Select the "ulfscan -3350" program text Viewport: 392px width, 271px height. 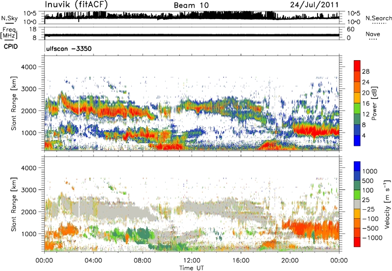tap(69, 48)
